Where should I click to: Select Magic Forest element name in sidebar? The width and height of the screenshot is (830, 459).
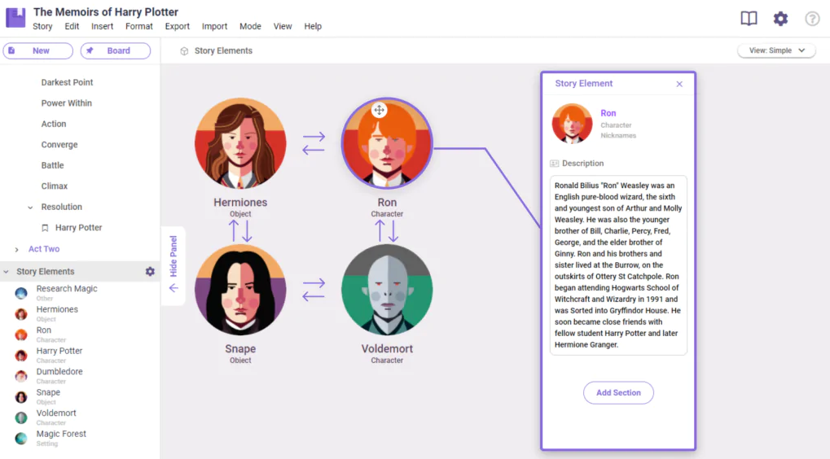(x=61, y=434)
